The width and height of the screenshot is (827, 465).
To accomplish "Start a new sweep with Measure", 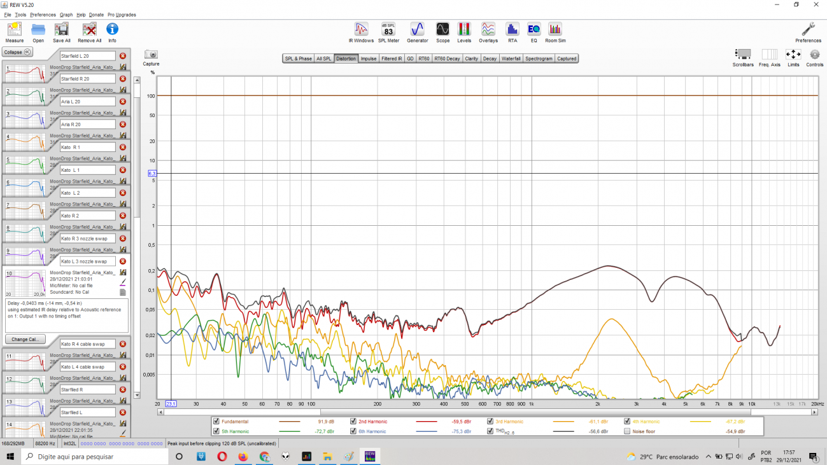I will (14, 32).
